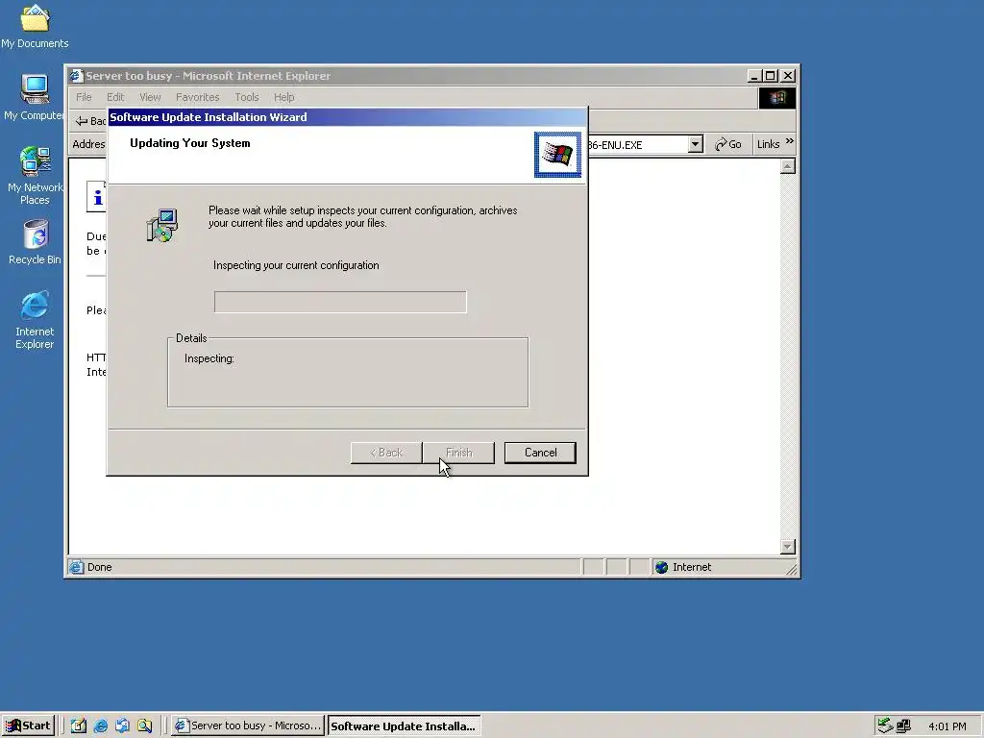
Task: Click the 'Inspecting:' label in Details
Action: 209,358
